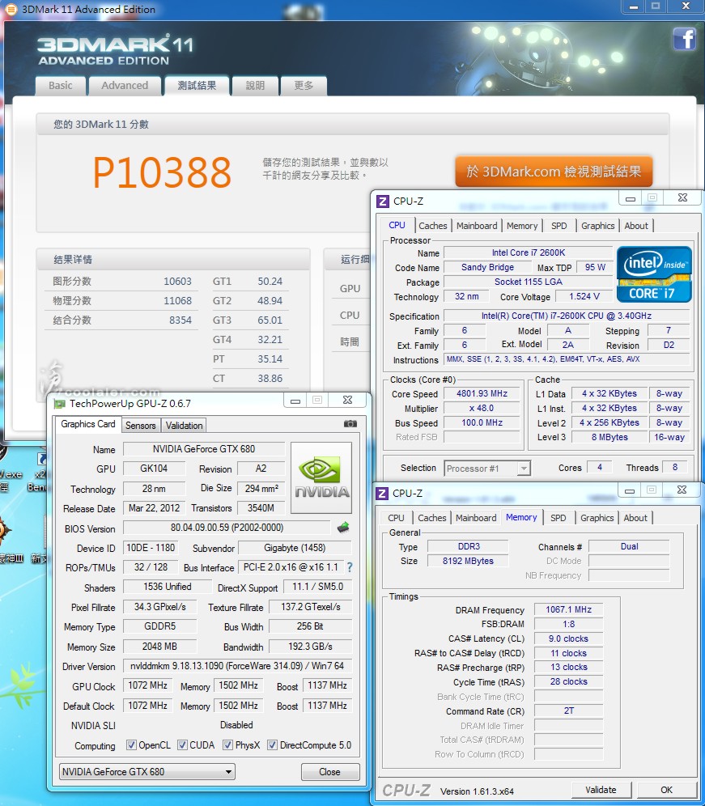Click the orange 3DMark.com view results button
This screenshot has width=705, height=806.
click(x=554, y=172)
